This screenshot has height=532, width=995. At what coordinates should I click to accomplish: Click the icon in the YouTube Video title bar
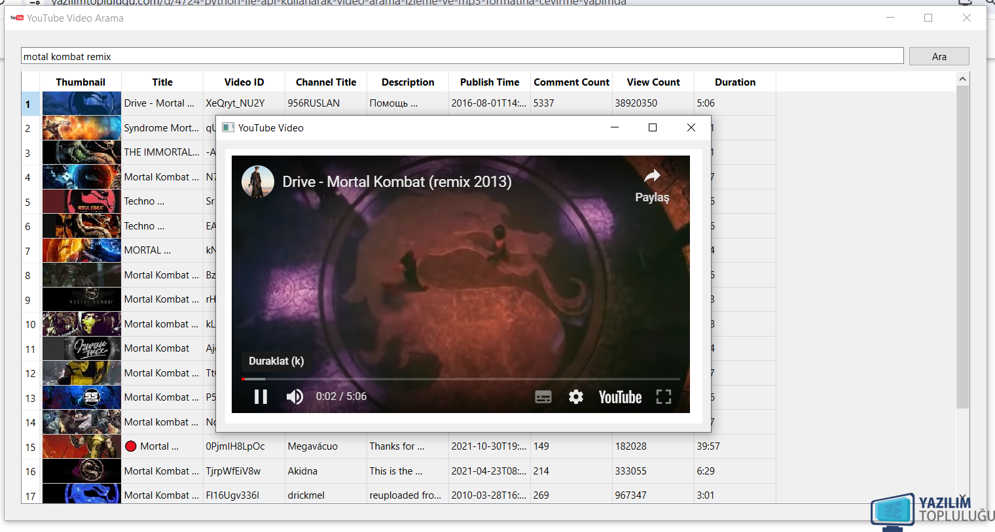tap(228, 127)
